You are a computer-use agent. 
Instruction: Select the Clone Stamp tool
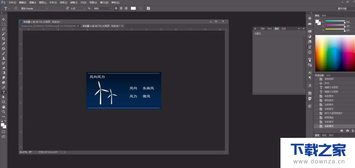(x=4, y=58)
